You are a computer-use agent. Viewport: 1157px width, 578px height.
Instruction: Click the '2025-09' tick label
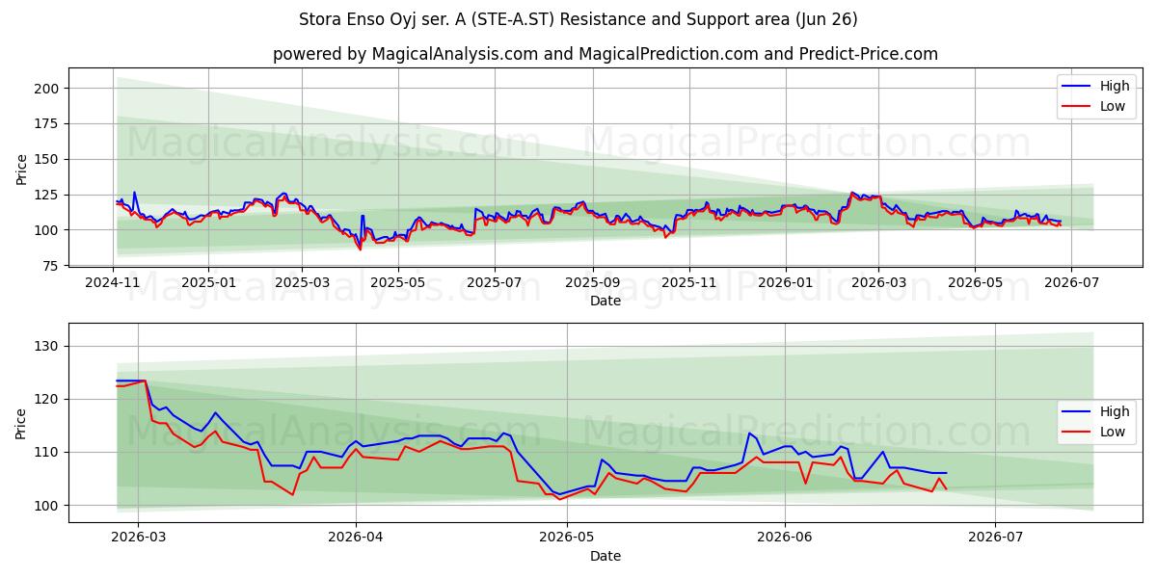point(592,282)
